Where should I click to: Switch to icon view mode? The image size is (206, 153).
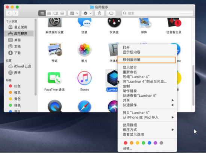pos(42,13)
